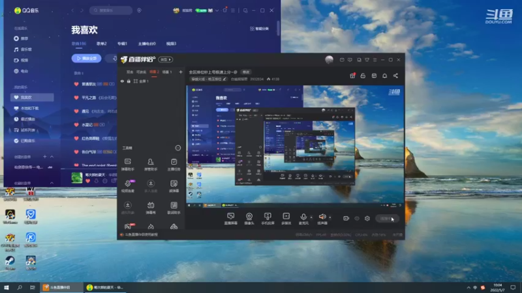Open 音乐馆 in the QQ Music sidebar
Viewport: 522px width, 293px height.
23,49
